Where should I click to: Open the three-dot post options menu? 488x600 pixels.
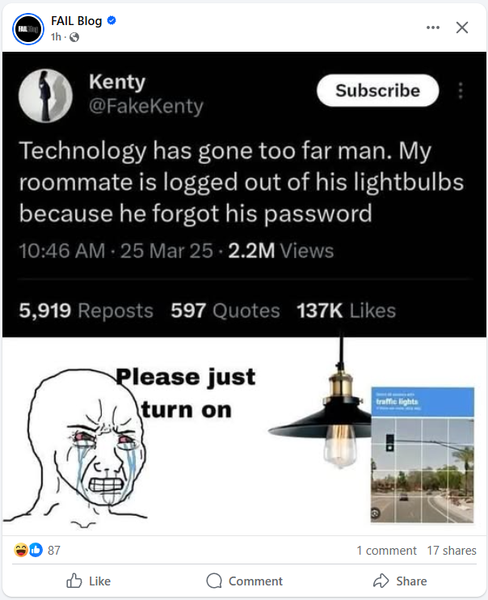[433, 27]
